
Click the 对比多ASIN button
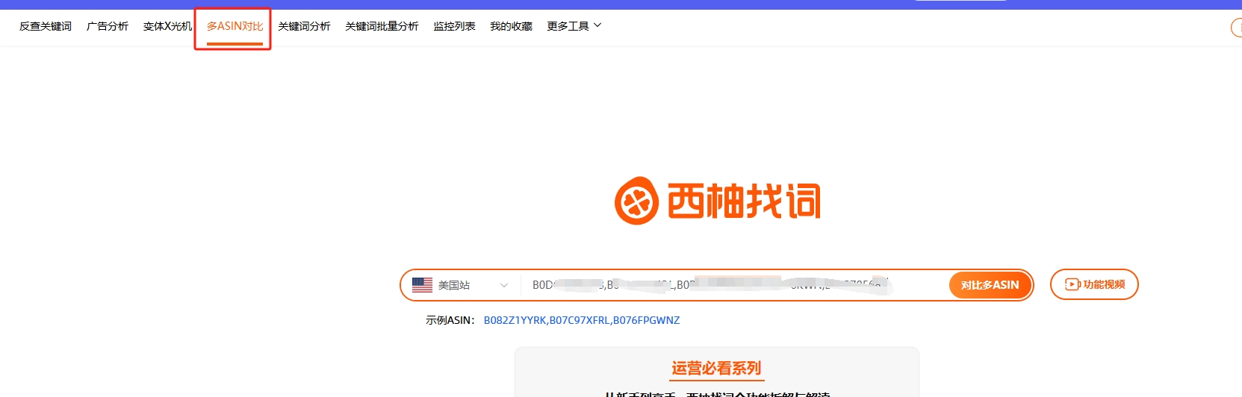[990, 285]
